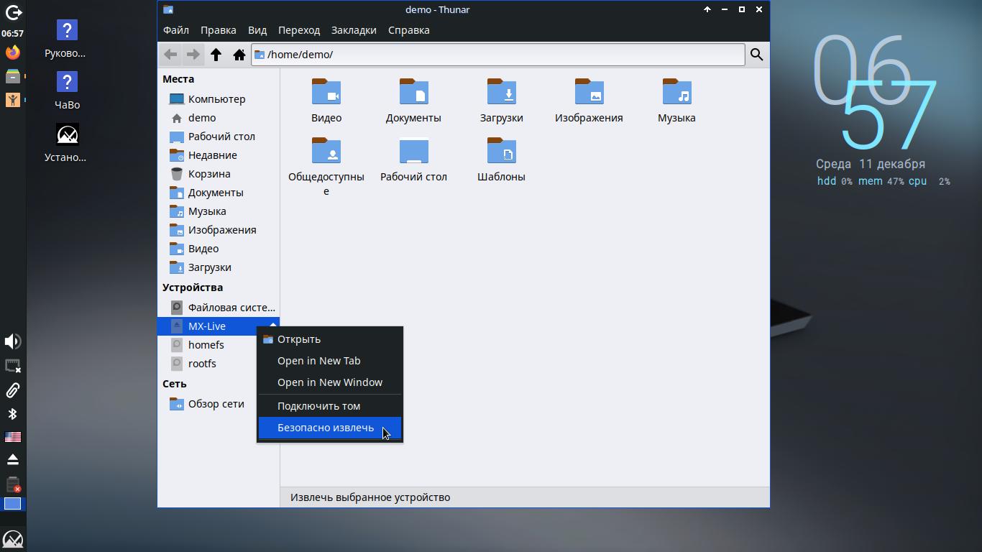The width and height of the screenshot is (982, 552).
Task: Go forward with the right arrow button
Action: (x=193, y=55)
